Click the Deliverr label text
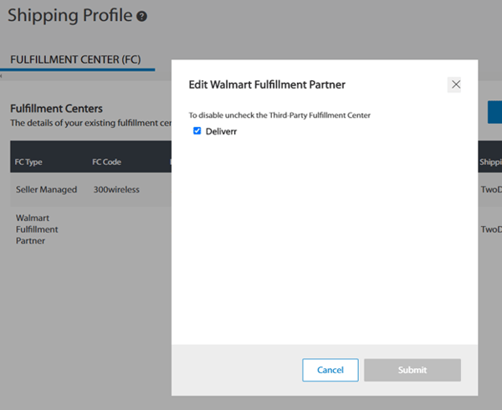502x410 pixels. (221, 131)
